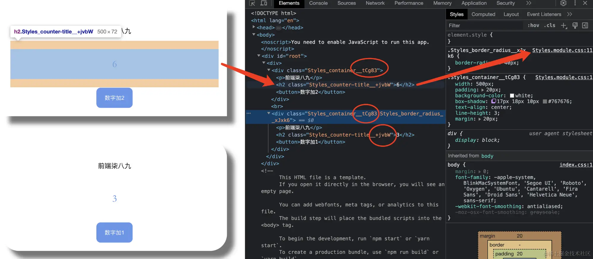
Task: Show more Styles pane tabs chevron
Action: click(x=570, y=14)
